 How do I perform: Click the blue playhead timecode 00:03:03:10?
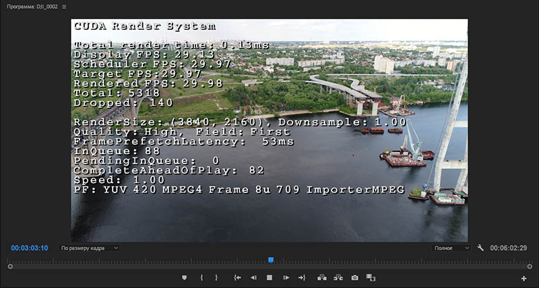tap(30, 248)
